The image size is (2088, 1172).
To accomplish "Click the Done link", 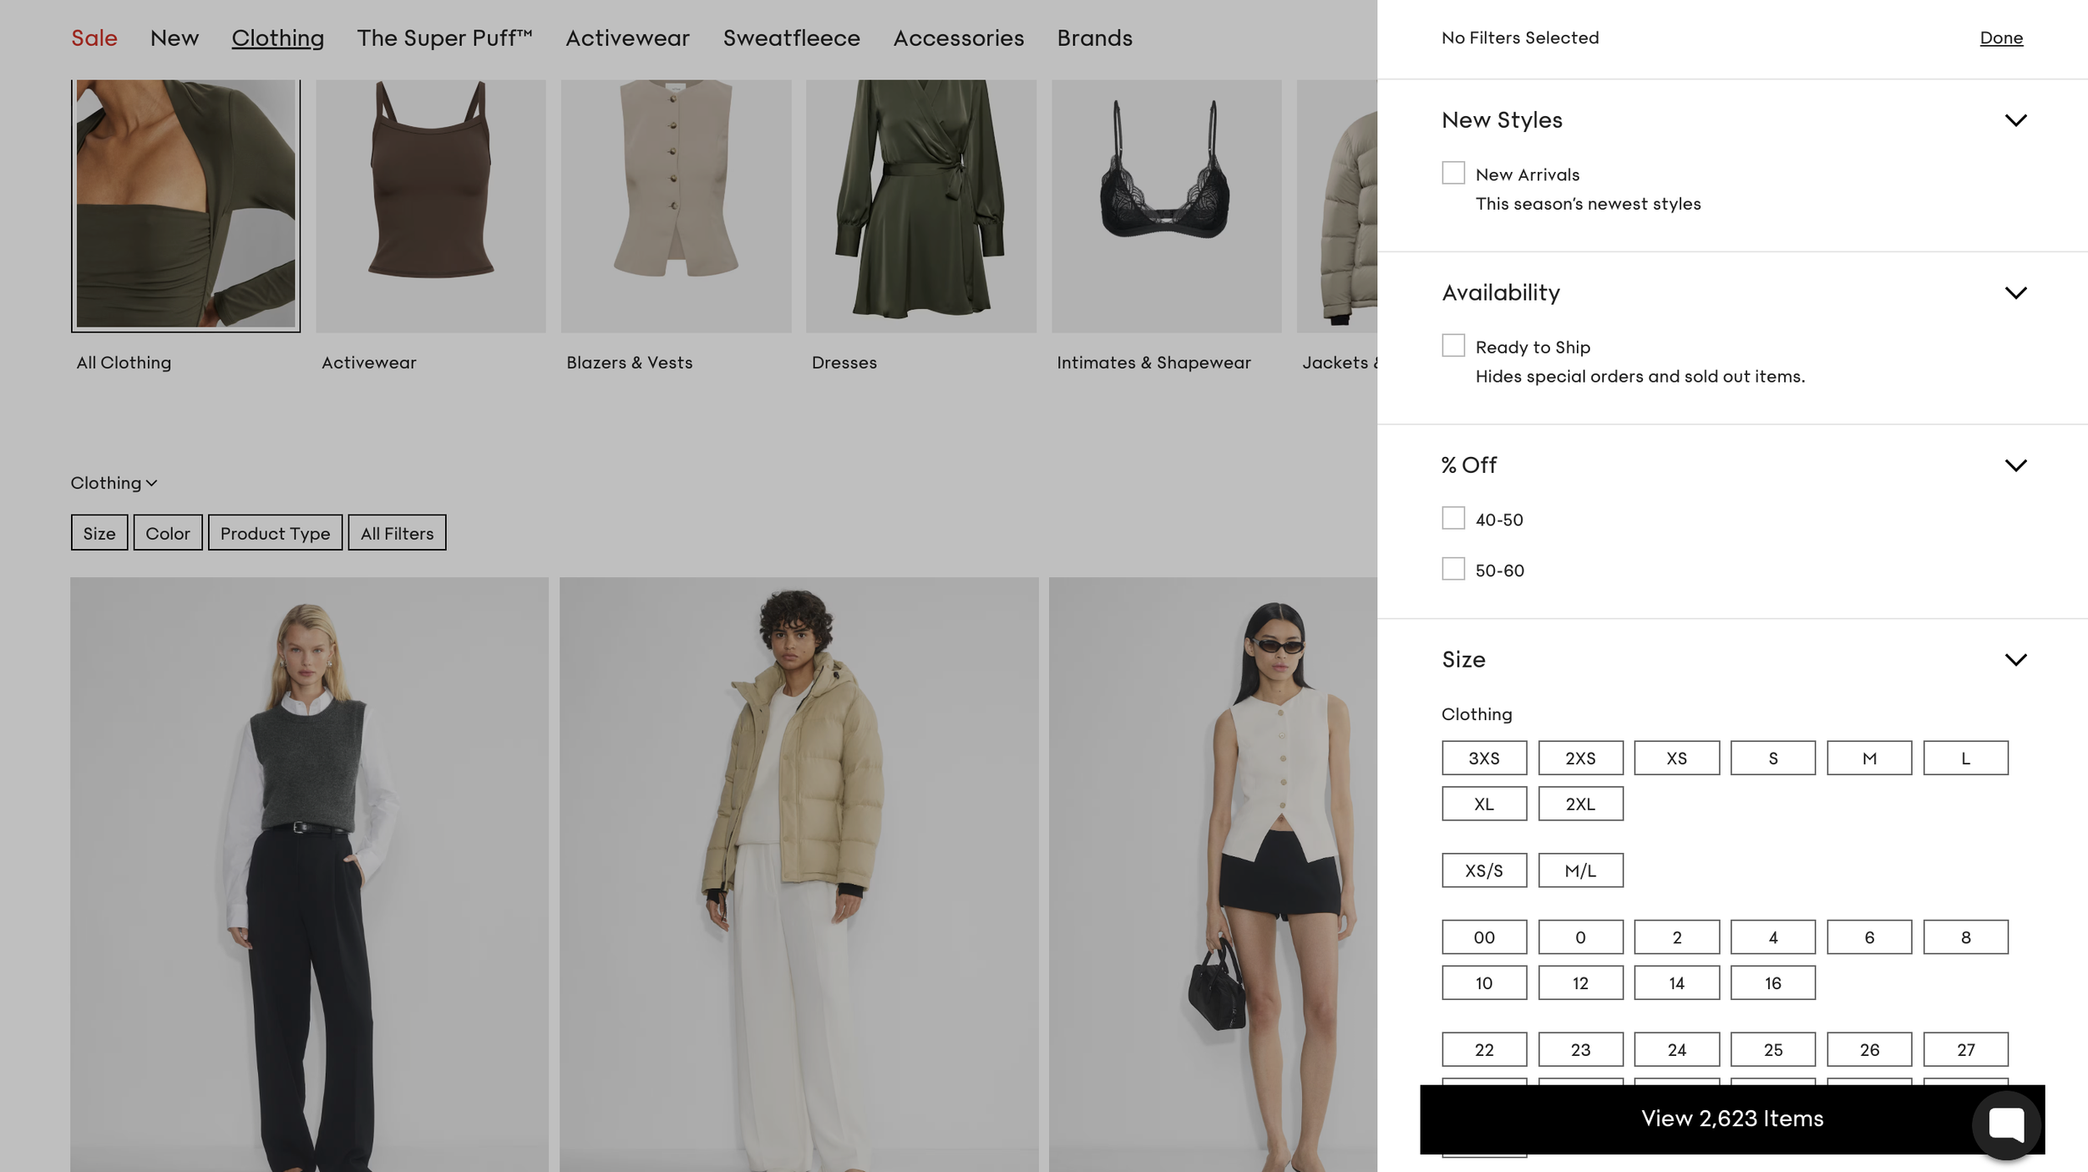I will point(2000,38).
